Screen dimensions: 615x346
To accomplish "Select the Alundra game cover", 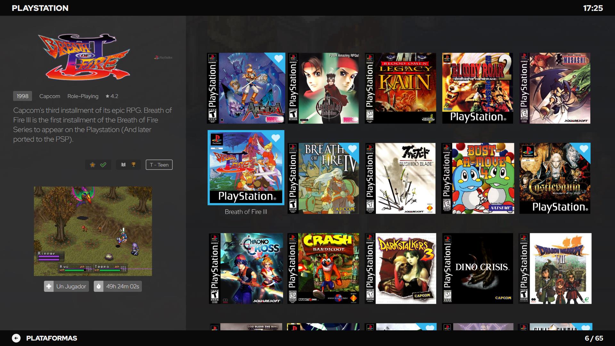I will (x=246, y=88).
